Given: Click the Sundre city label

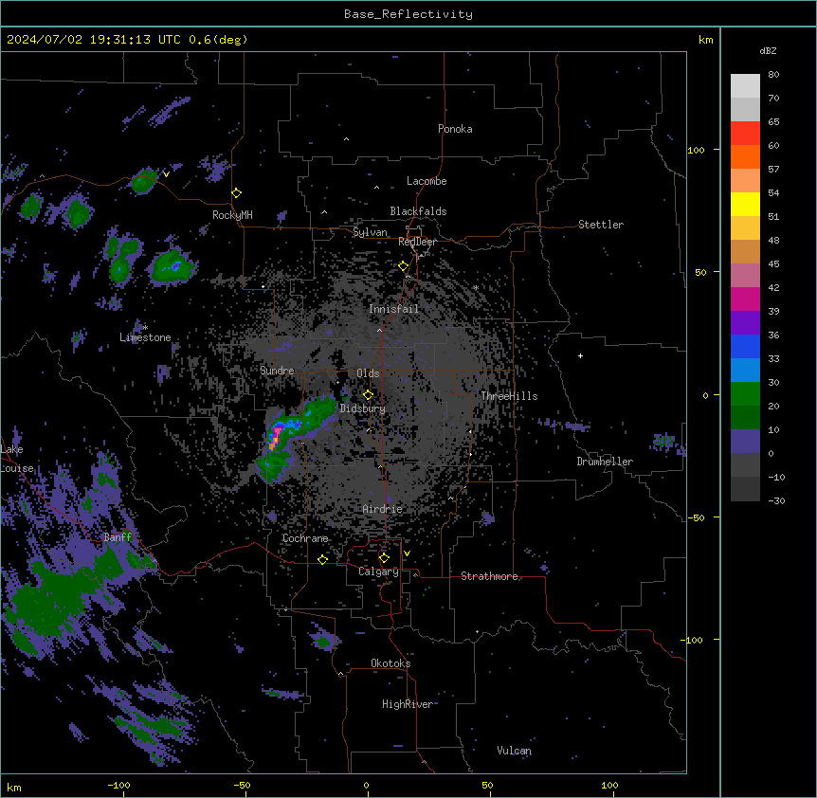Looking at the screenshot, I should click(x=277, y=371).
